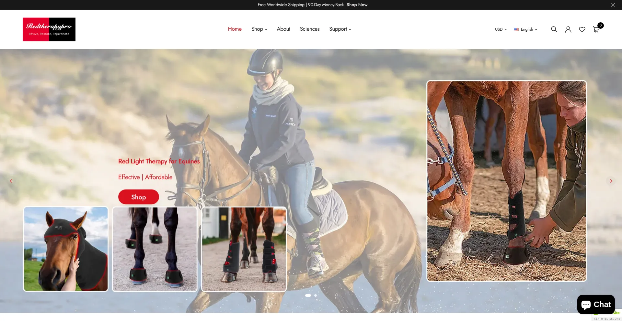Click the Redtherapypro logo

click(x=49, y=29)
